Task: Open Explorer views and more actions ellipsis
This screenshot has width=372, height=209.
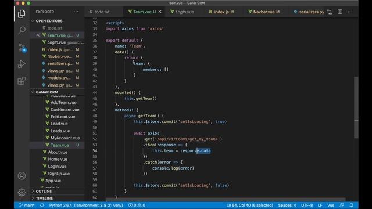Action: 76,12
